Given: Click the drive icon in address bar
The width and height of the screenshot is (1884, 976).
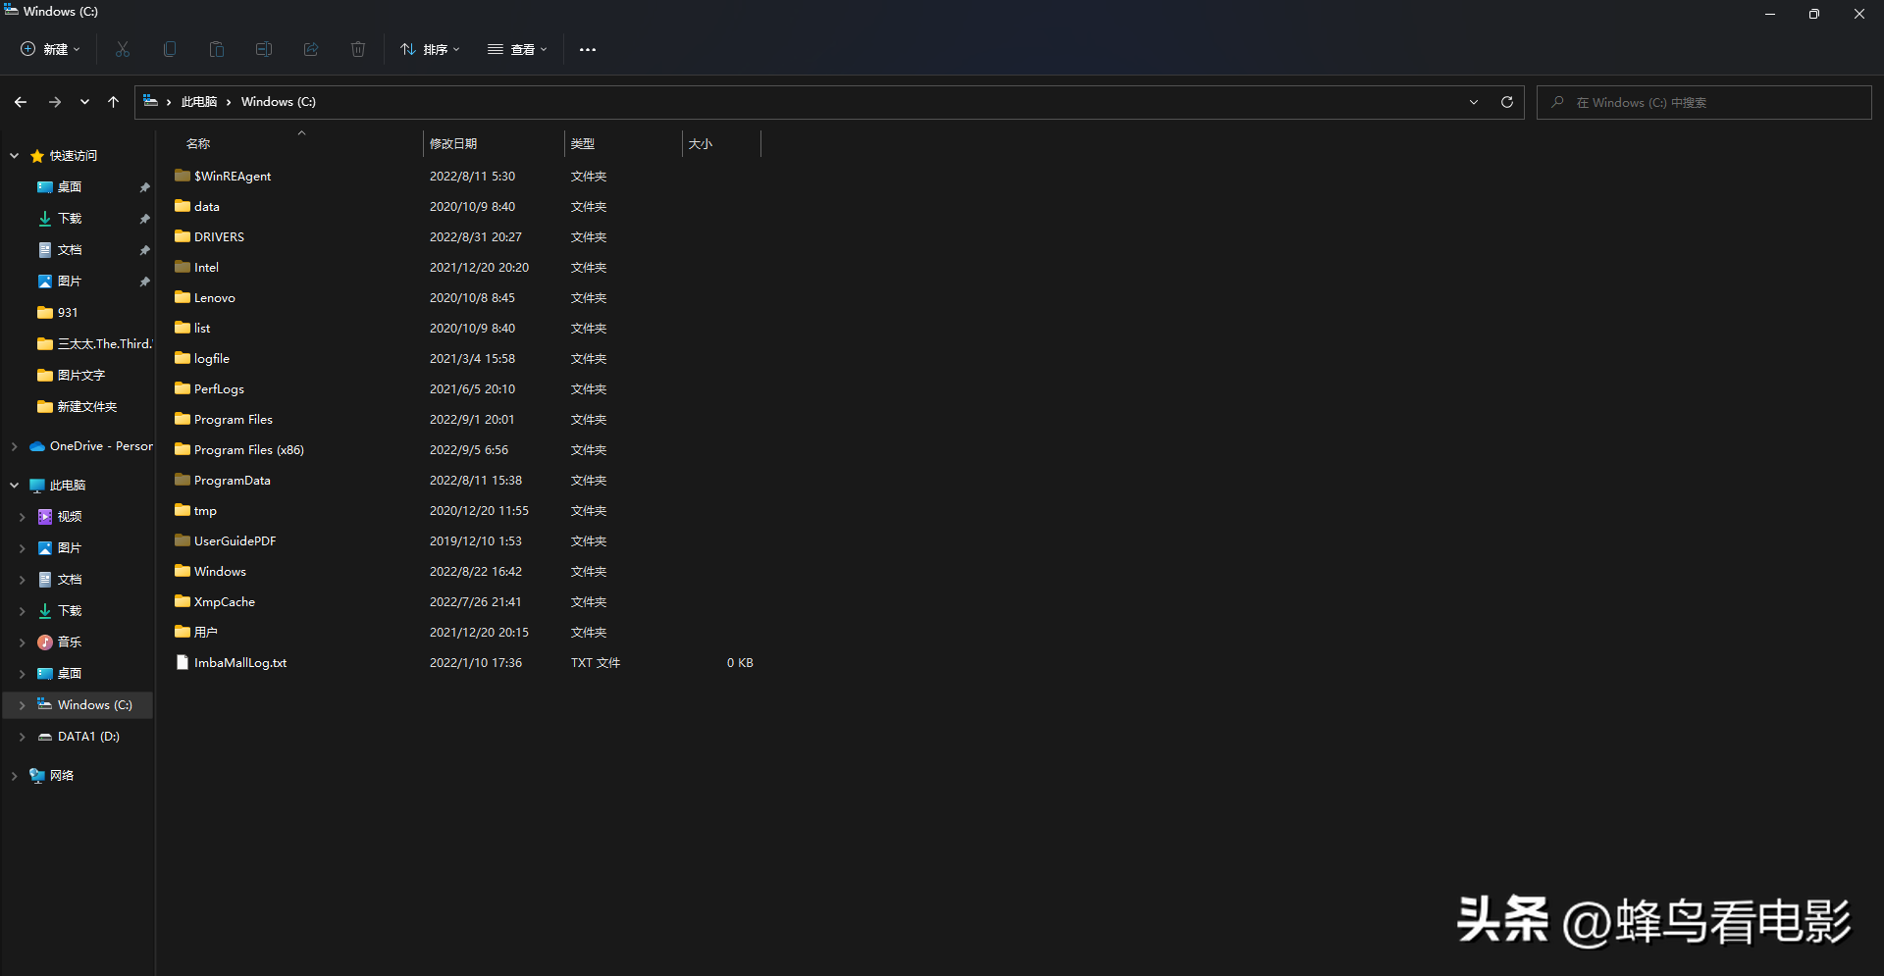Looking at the screenshot, I should [x=151, y=101].
